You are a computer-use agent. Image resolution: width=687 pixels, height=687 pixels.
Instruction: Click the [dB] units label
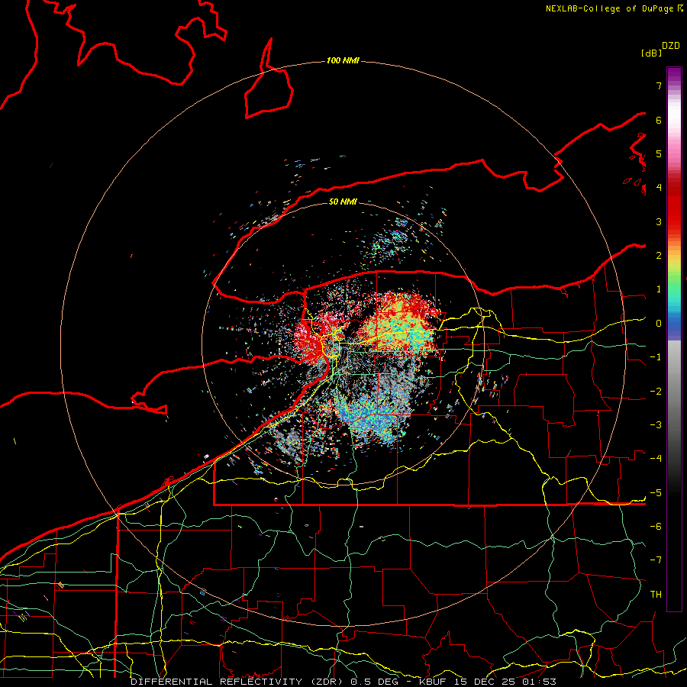point(651,53)
